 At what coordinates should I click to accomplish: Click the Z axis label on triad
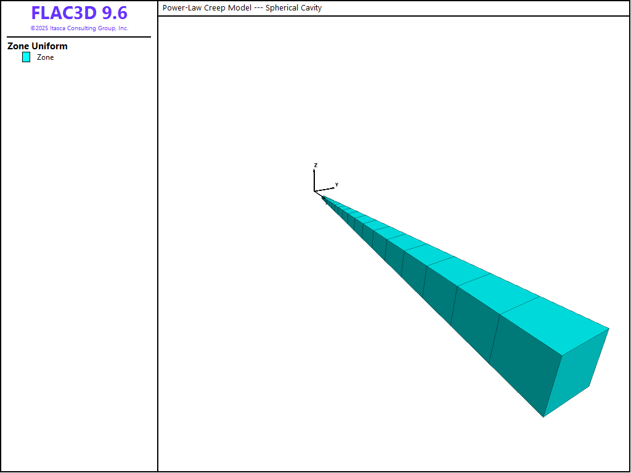(315, 165)
